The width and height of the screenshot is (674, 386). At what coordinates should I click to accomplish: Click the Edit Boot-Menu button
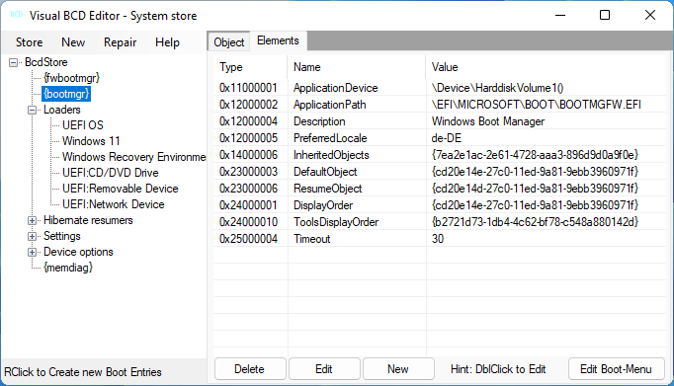(616, 369)
